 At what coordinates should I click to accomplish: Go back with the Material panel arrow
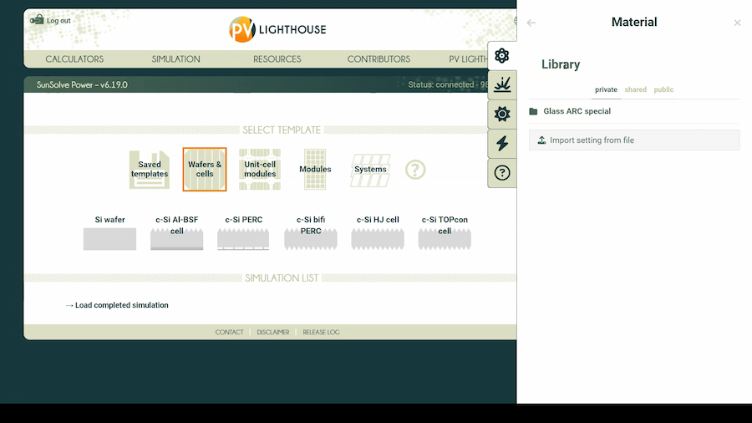(x=531, y=23)
